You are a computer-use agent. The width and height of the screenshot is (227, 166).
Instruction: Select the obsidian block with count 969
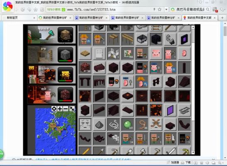point(156,39)
